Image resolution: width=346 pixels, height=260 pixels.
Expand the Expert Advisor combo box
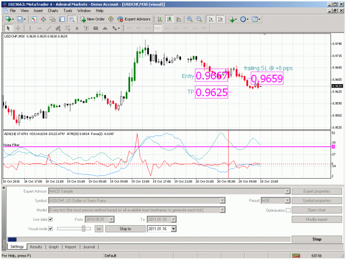287,191
